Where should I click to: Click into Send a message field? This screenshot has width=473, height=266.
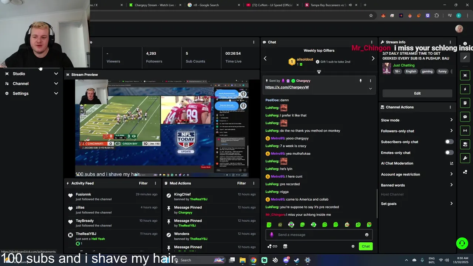pos(319,235)
